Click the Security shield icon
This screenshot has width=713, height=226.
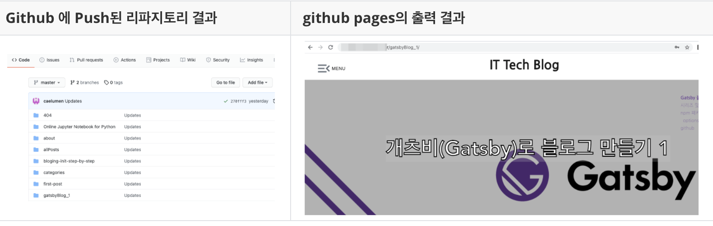(x=208, y=60)
